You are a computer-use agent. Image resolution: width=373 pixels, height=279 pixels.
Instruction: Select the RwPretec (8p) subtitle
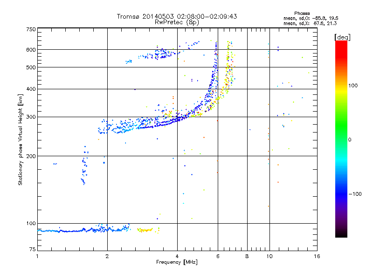click(177, 22)
